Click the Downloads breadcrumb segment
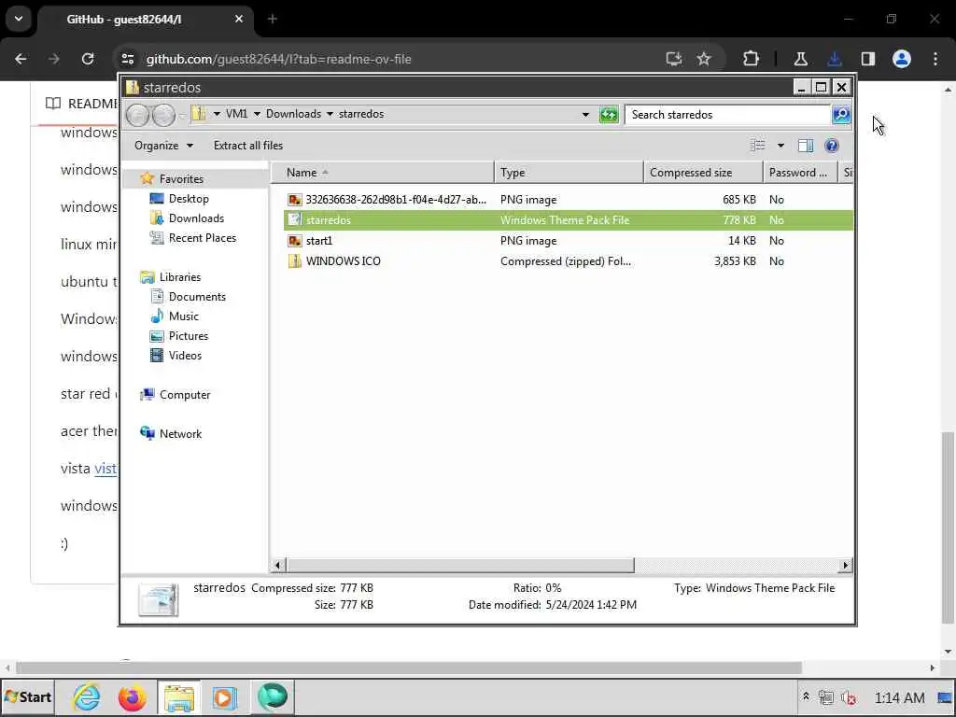This screenshot has height=717, width=956. click(x=293, y=114)
